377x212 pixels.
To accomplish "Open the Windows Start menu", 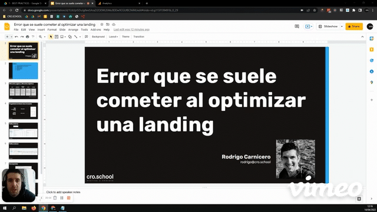I will (5, 208).
